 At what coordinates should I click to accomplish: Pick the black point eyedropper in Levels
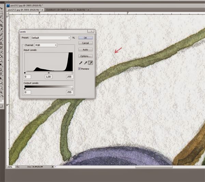pyautogui.click(x=81, y=63)
